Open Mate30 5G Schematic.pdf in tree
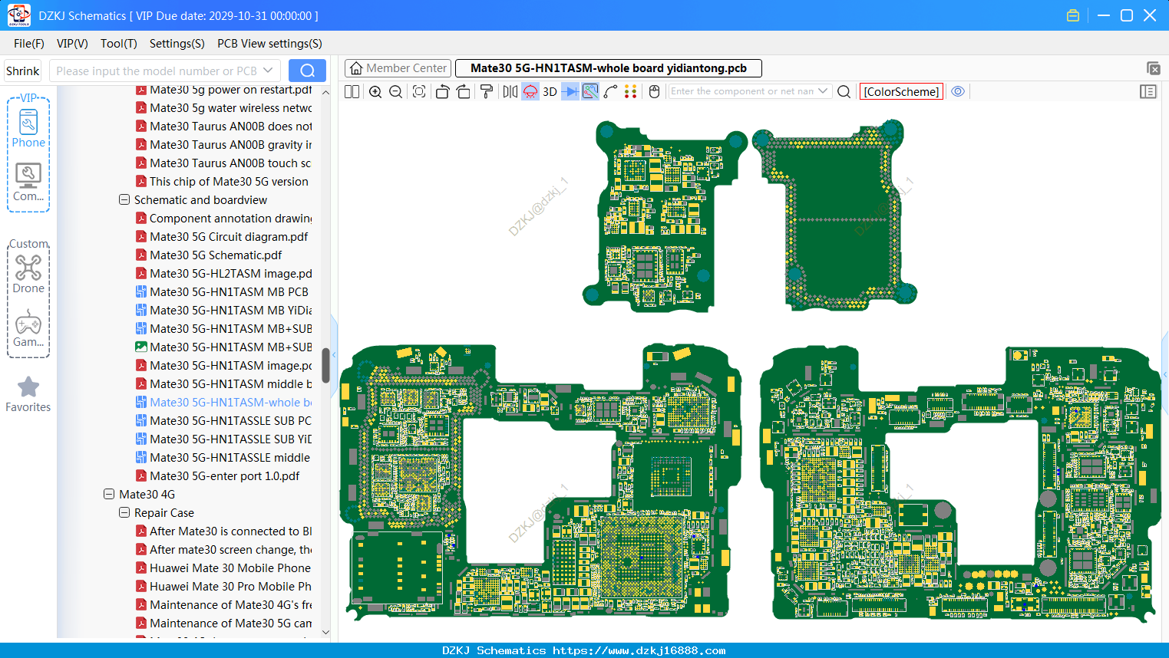Viewport: 1169px width, 658px height. [216, 255]
